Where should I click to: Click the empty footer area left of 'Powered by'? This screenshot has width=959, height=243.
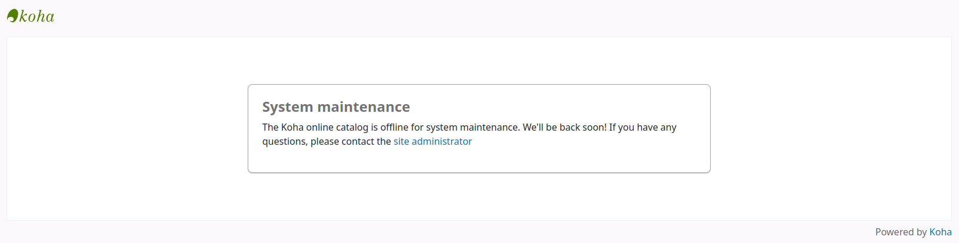click(x=412, y=232)
